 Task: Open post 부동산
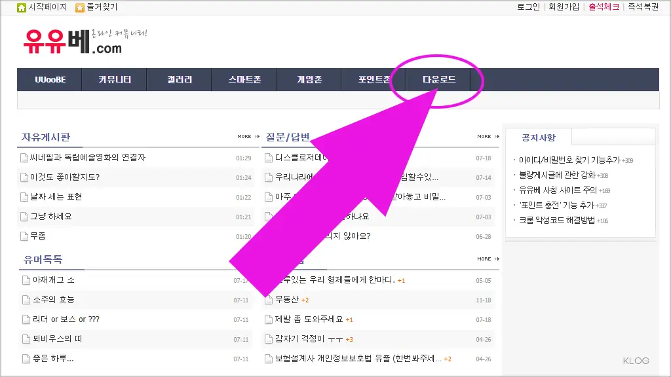[287, 300]
